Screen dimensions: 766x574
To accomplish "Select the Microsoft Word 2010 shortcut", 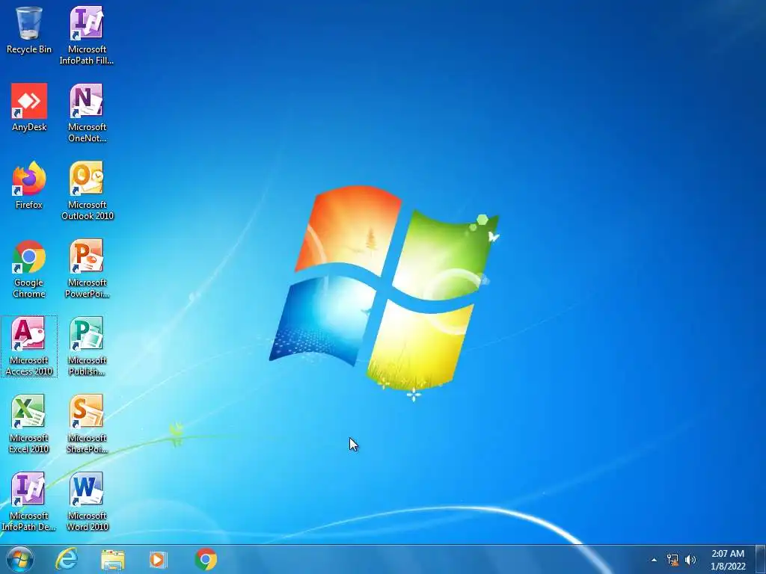I will coord(87,502).
